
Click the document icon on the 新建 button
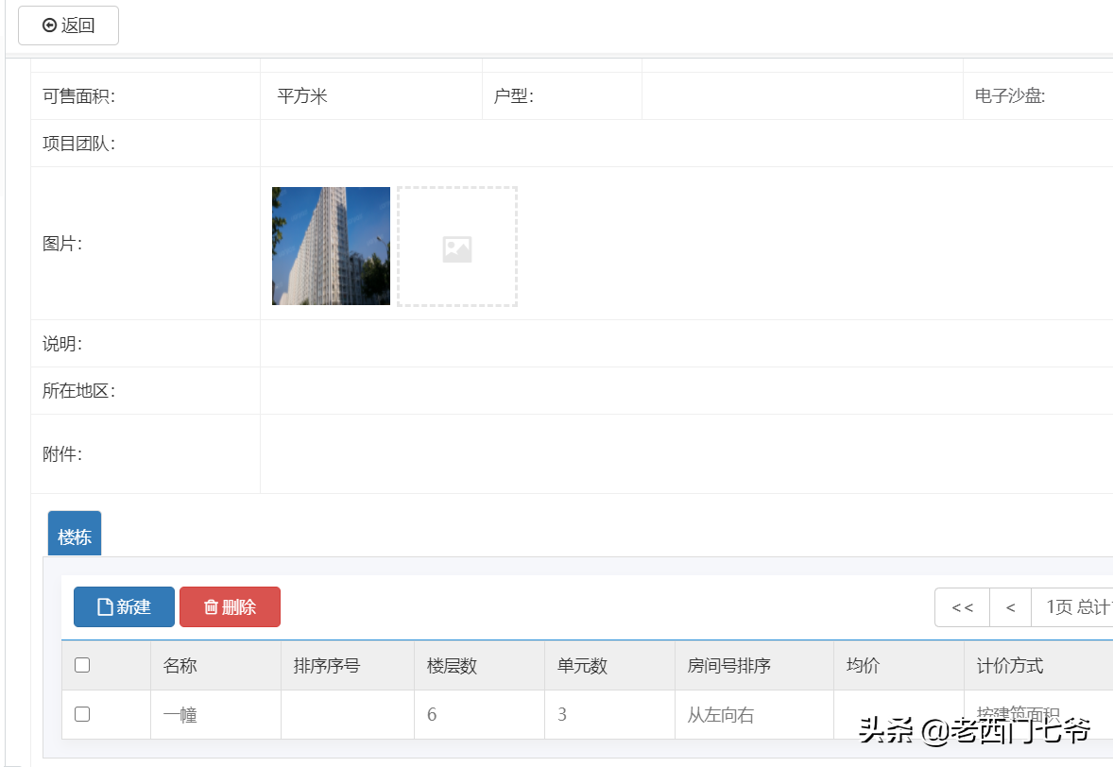click(x=103, y=606)
